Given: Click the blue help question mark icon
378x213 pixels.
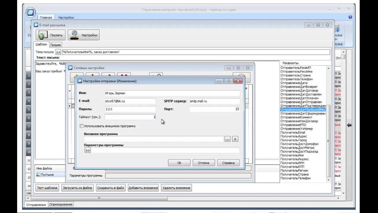Looking at the screenshot, I should [x=350, y=17].
